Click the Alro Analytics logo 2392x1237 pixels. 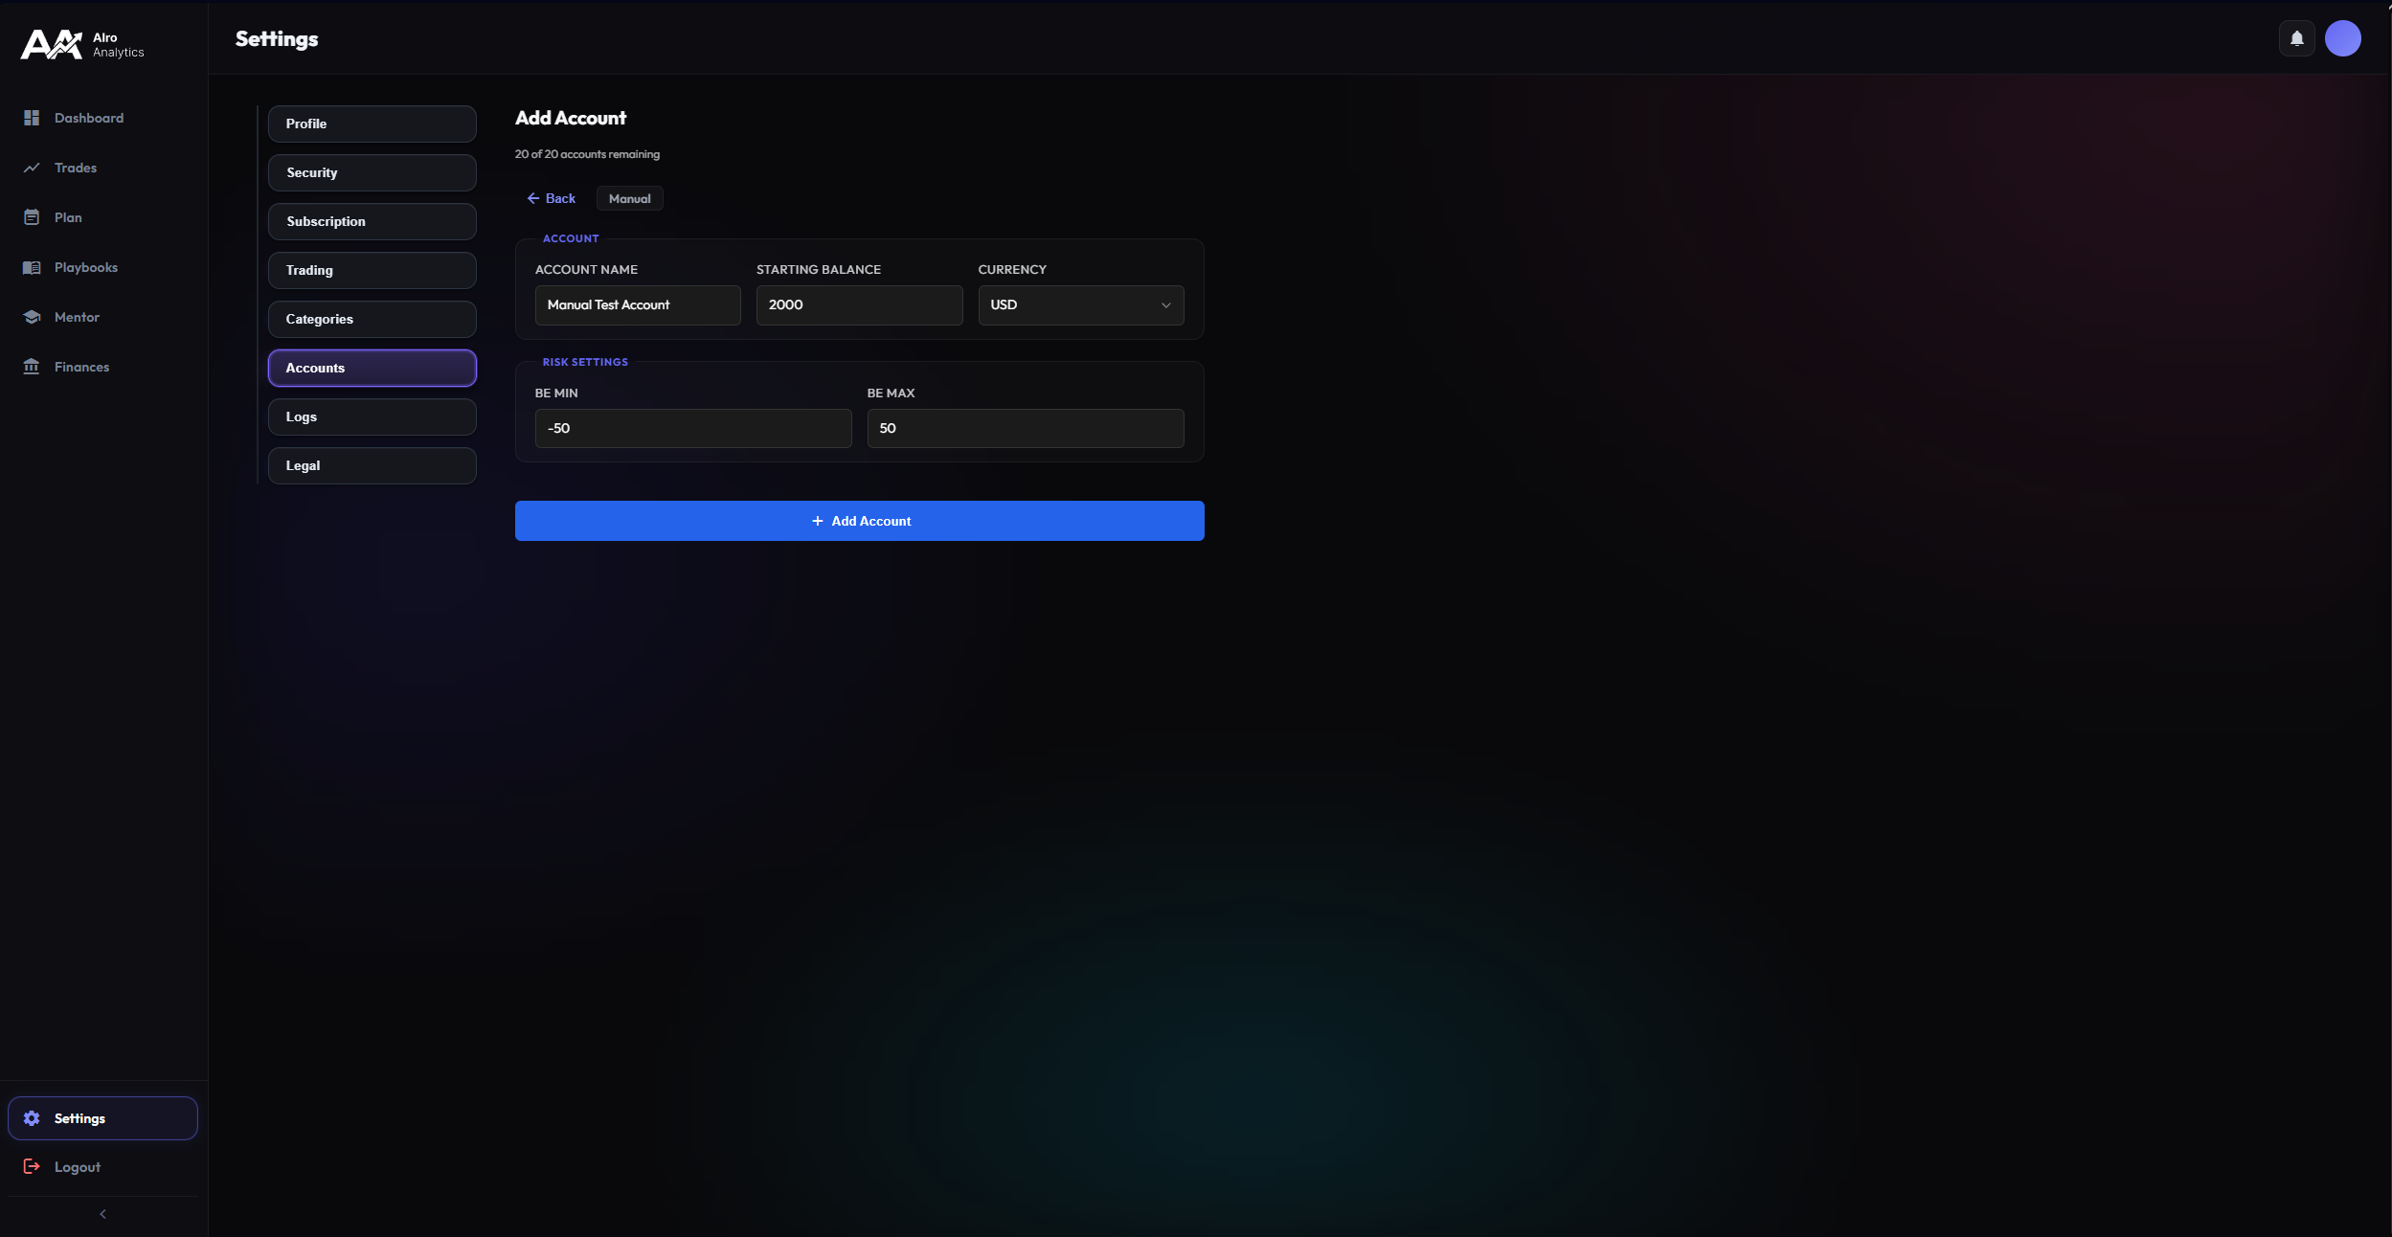pyautogui.click(x=82, y=44)
